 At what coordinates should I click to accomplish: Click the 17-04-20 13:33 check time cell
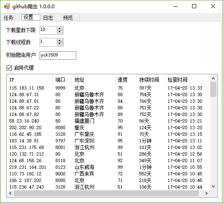[x=185, y=88]
